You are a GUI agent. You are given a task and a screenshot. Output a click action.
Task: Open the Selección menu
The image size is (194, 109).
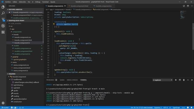[x=22, y=2]
